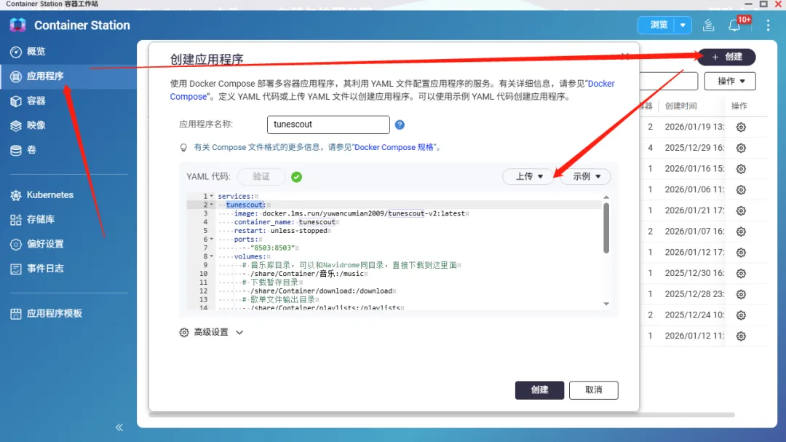The width and height of the screenshot is (786, 442).
Task: Open settings gear for 2026/01/19 row
Action: point(741,127)
